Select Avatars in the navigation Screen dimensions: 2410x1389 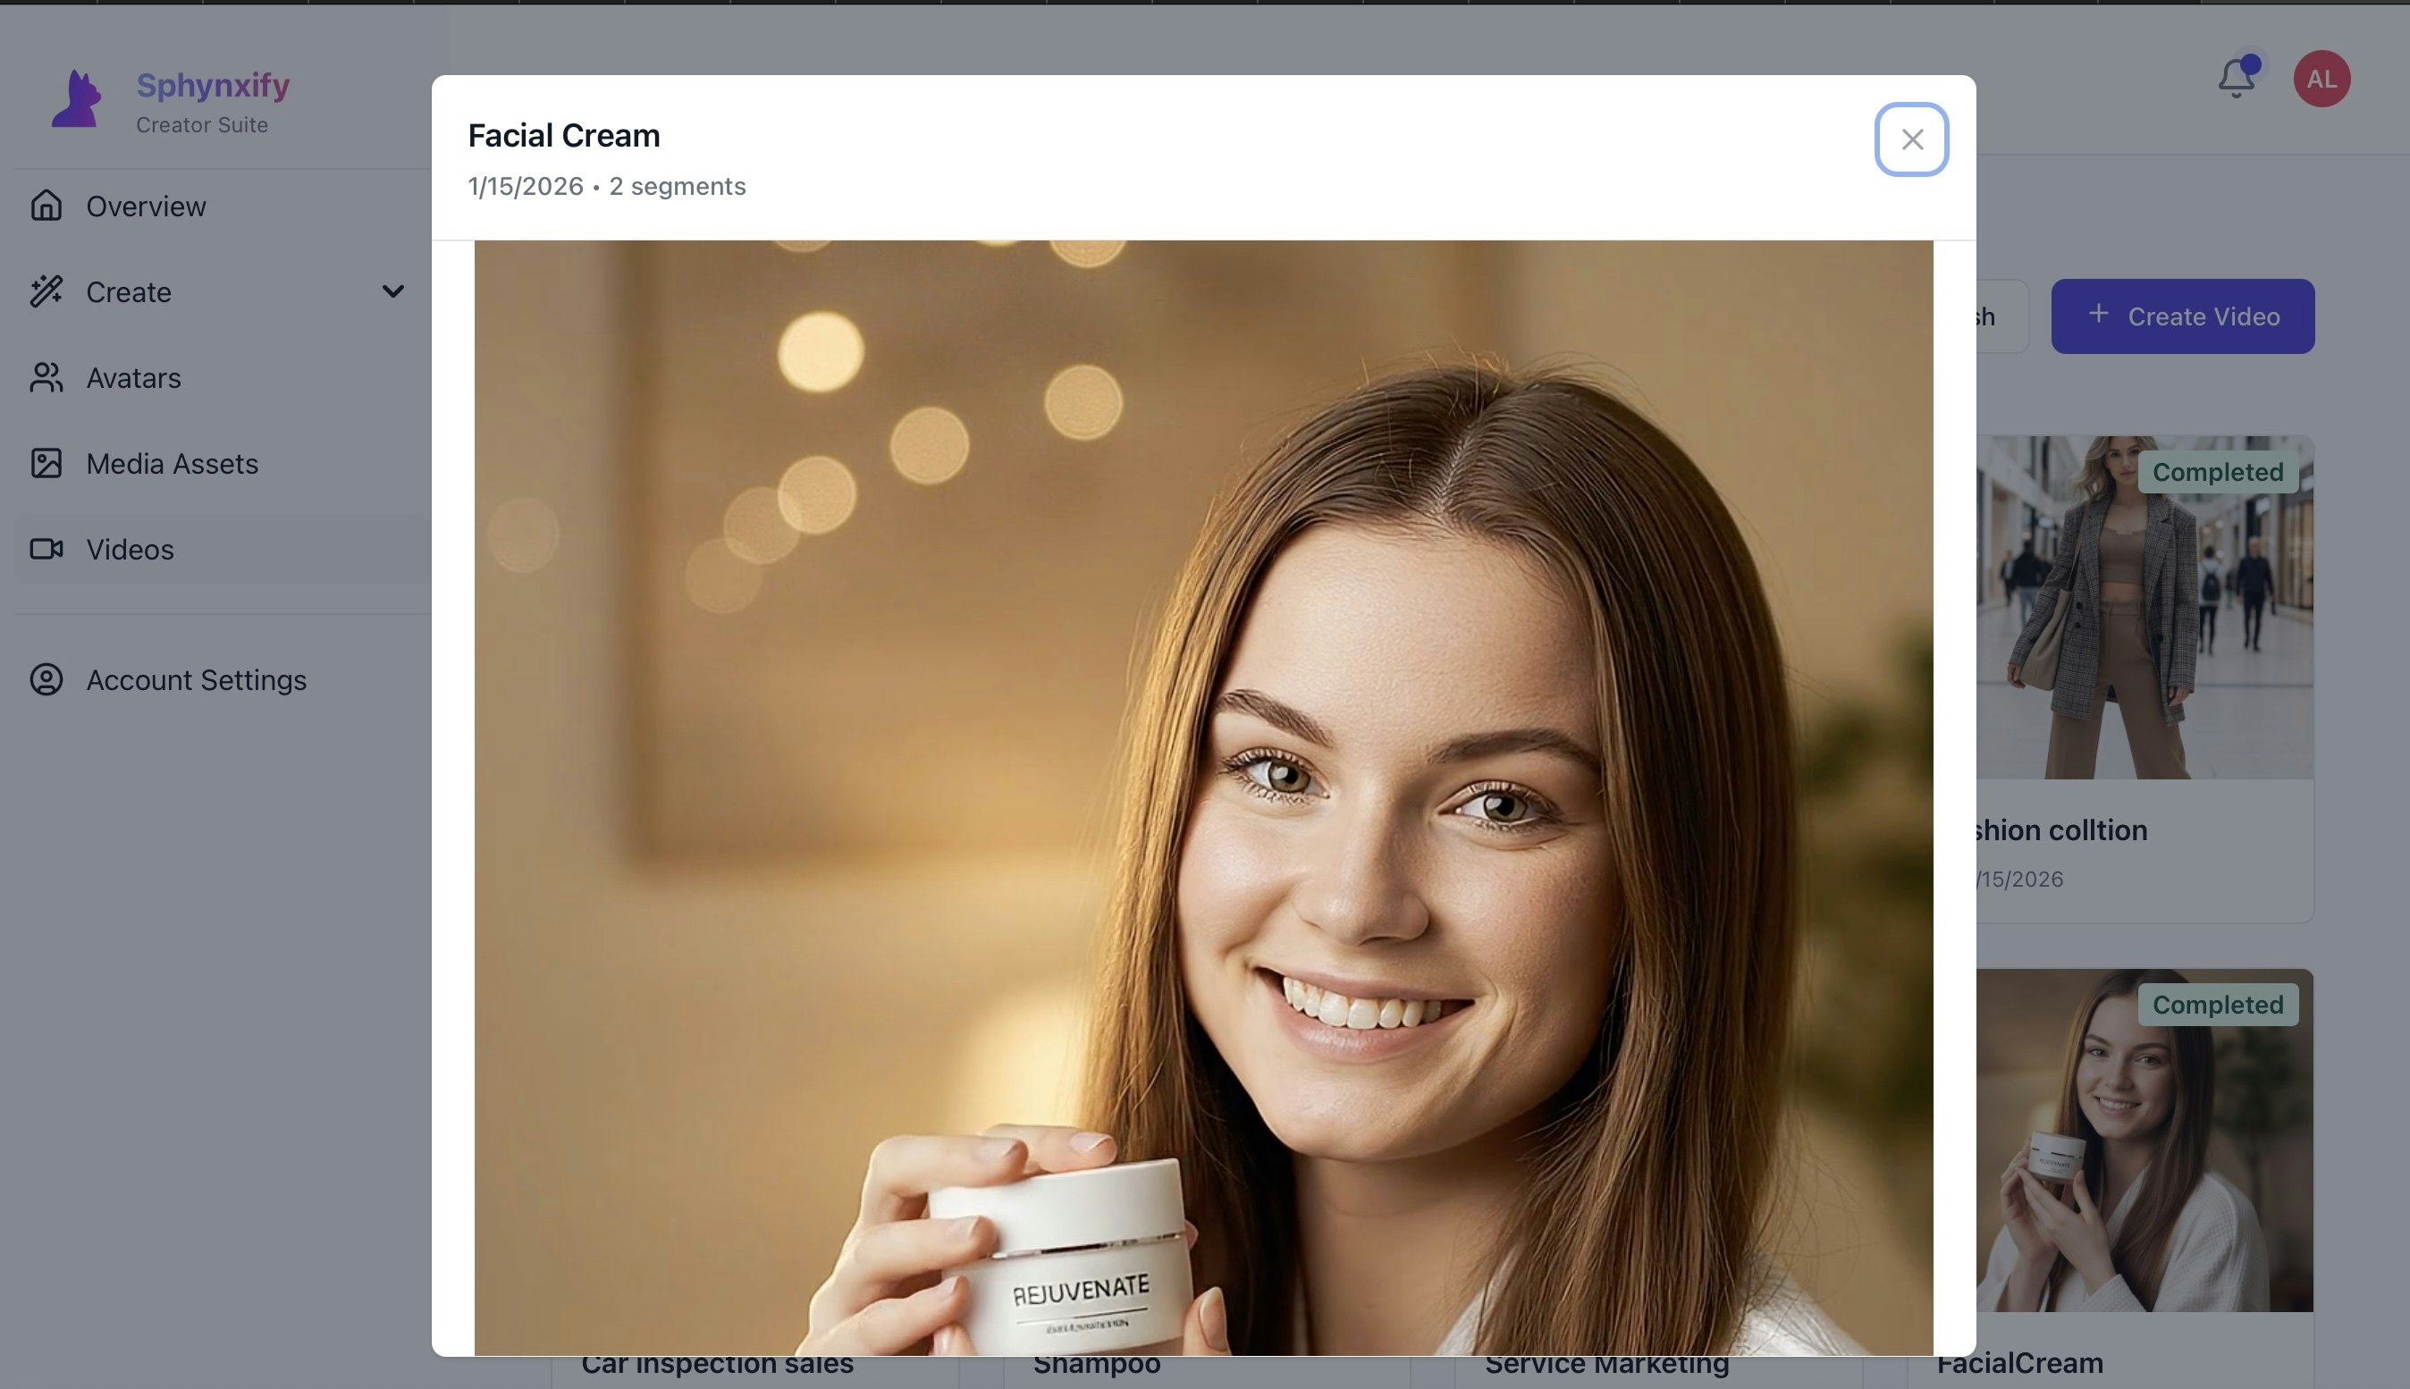coord(133,378)
